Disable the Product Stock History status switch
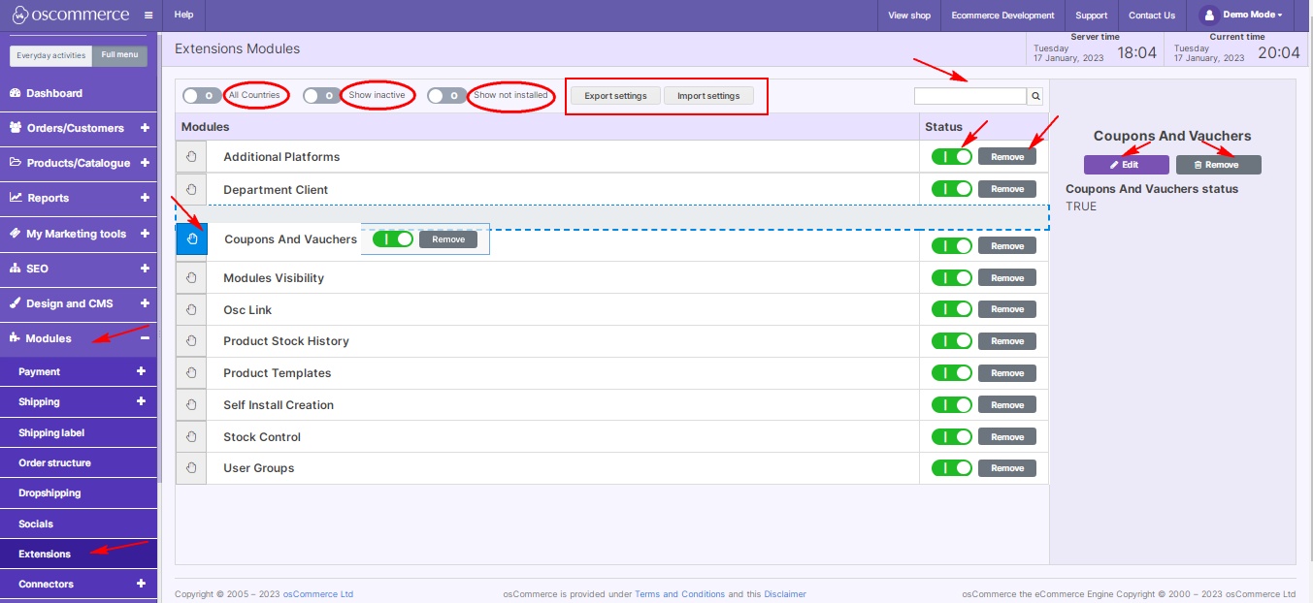The width and height of the screenshot is (1313, 603). (951, 341)
